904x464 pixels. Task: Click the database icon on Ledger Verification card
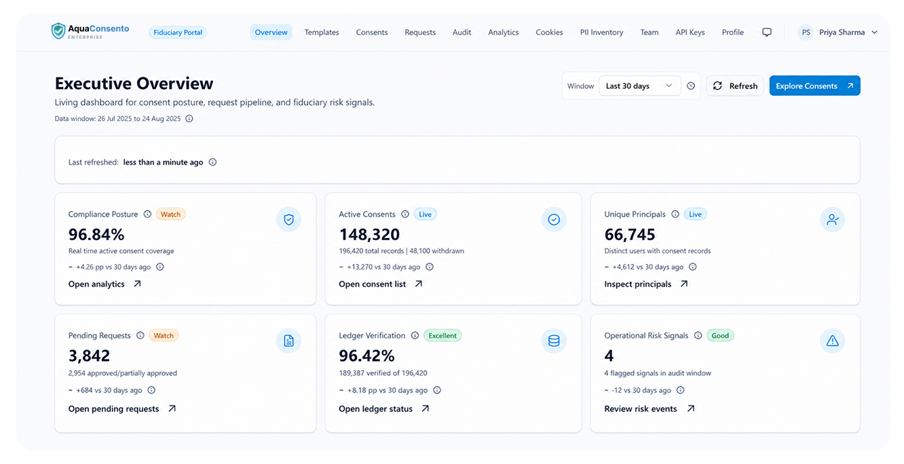[554, 341]
